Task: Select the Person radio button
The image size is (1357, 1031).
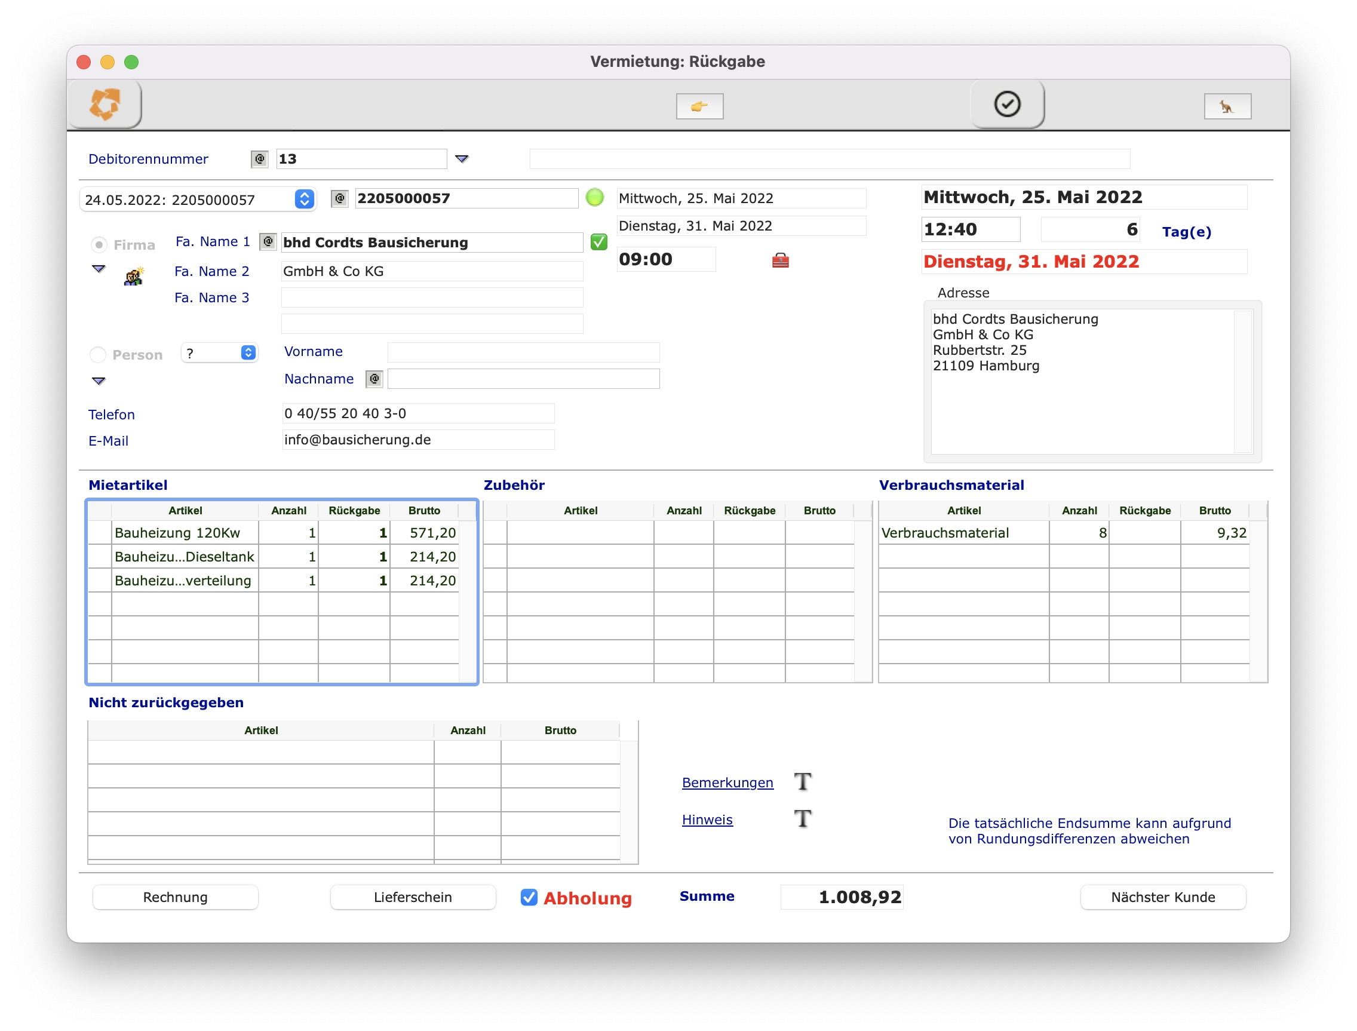Action: pyautogui.click(x=98, y=355)
